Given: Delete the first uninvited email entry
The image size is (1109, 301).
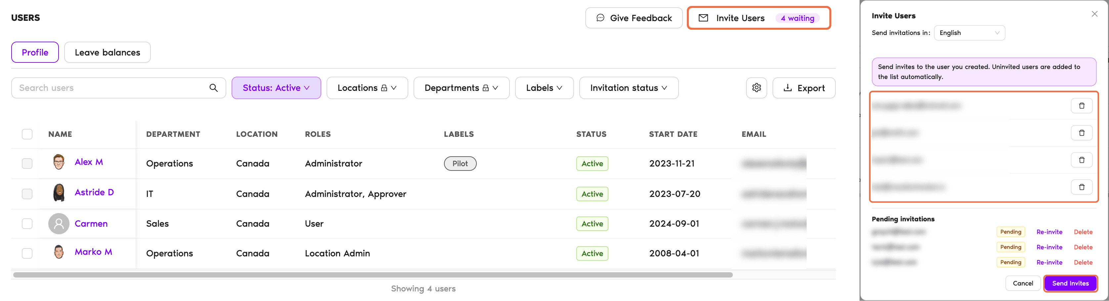Looking at the screenshot, I should coord(1082,106).
